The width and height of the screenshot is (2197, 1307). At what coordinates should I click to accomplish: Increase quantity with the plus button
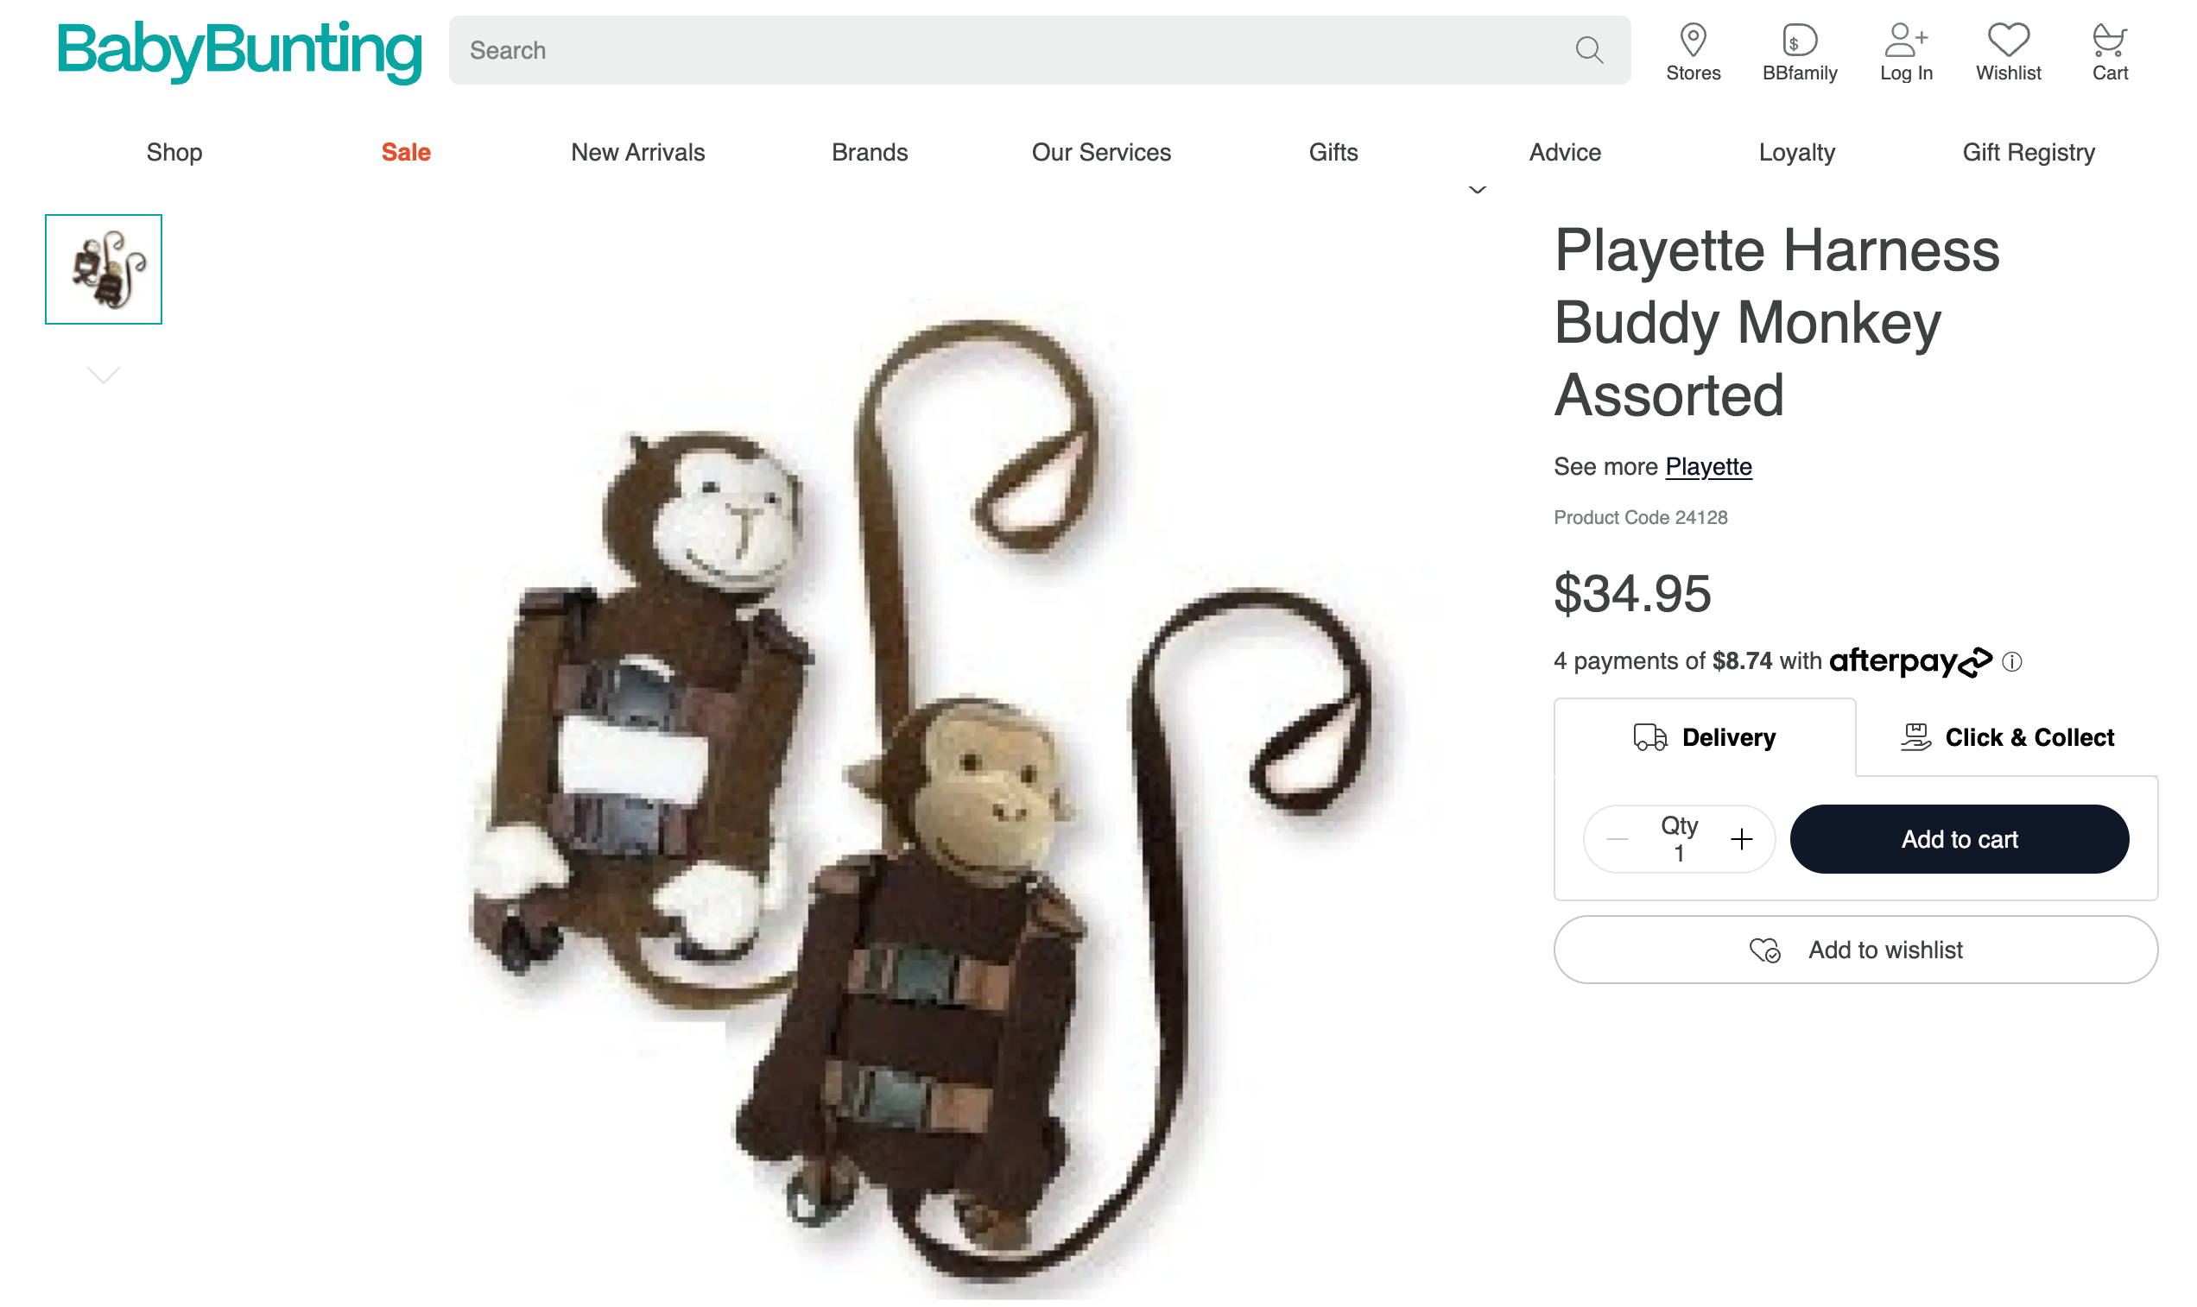click(1741, 839)
